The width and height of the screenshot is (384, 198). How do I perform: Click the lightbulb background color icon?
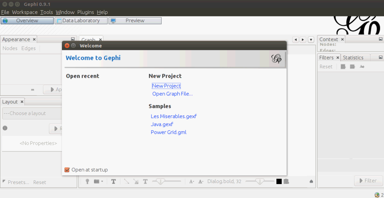pyautogui.click(x=87, y=181)
